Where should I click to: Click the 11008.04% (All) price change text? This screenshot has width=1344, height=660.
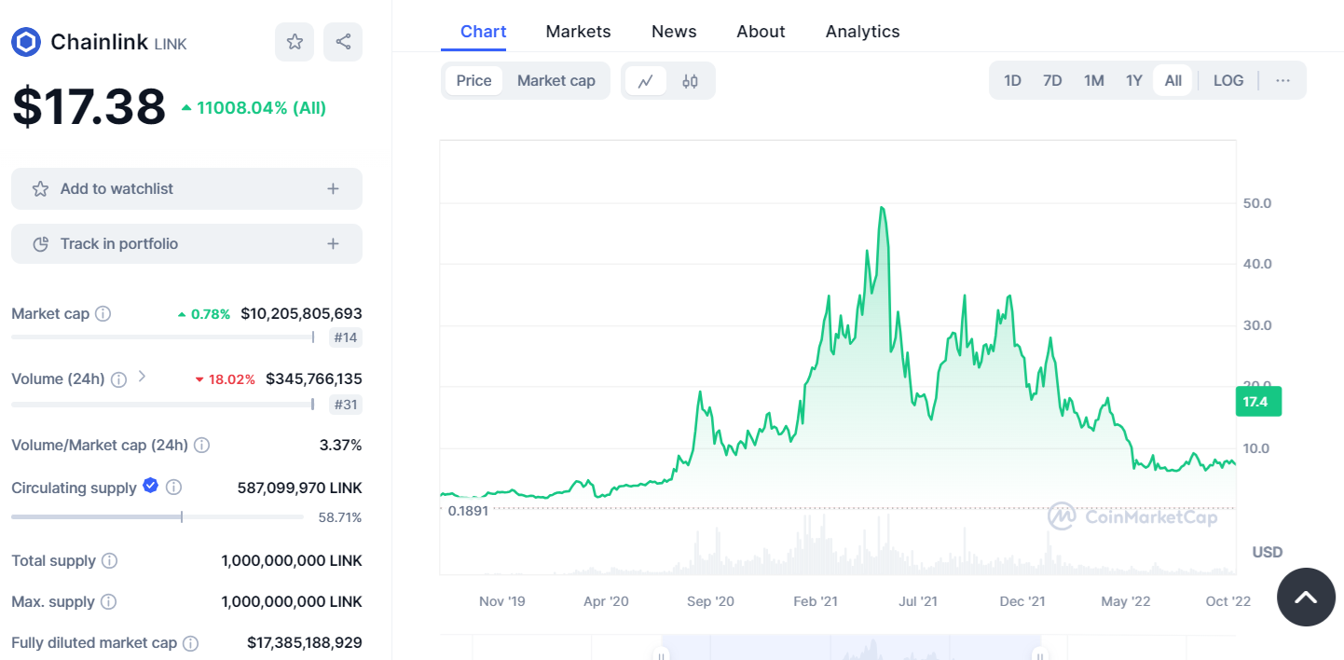pyautogui.click(x=261, y=108)
